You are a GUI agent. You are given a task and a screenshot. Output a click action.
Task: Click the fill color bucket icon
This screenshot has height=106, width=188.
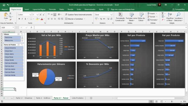tap(37, 19)
